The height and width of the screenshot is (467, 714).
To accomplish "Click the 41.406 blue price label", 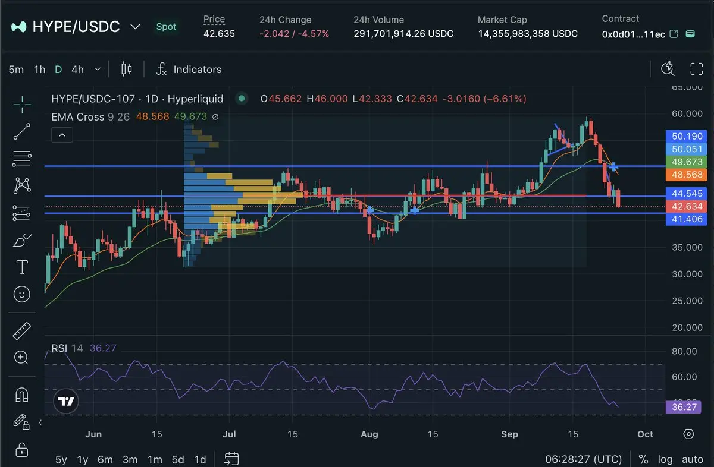I will point(687,219).
